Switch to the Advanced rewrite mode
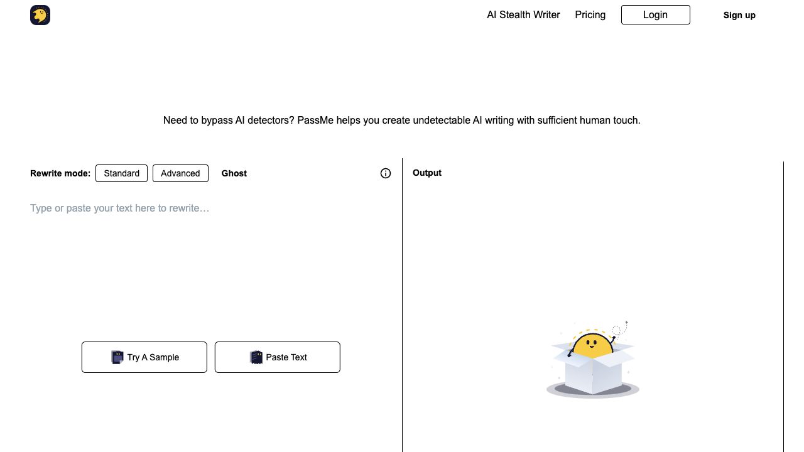Screen dimensions: 804x452 180,173
